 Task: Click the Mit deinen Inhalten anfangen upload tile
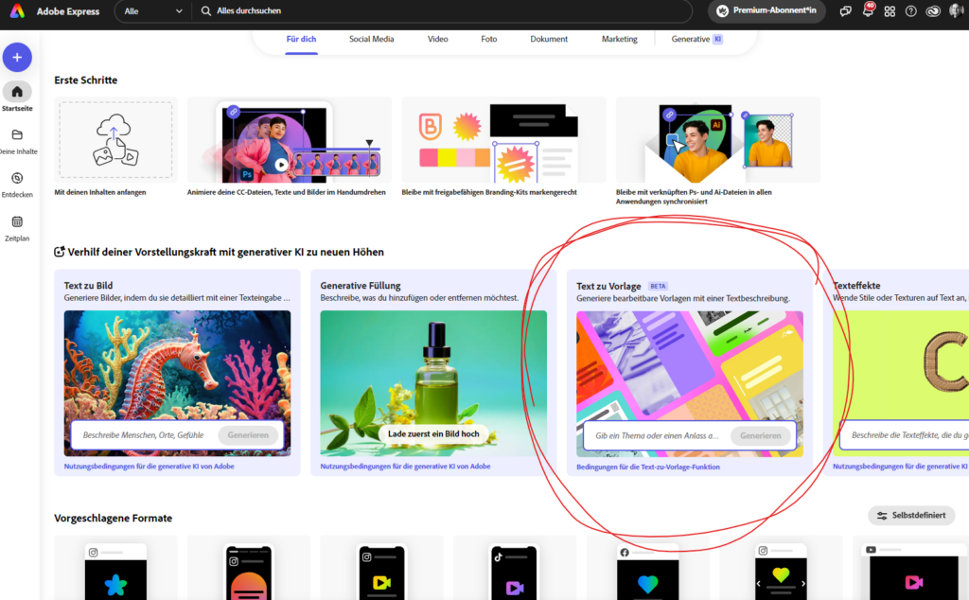115,140
